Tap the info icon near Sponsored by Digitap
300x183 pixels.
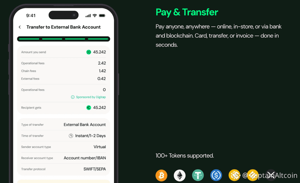coord(73,97)
